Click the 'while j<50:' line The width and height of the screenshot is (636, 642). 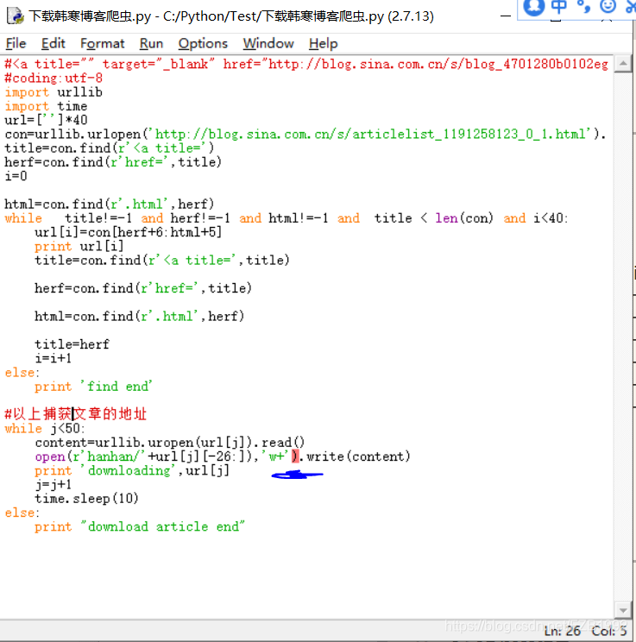(45, 428)
